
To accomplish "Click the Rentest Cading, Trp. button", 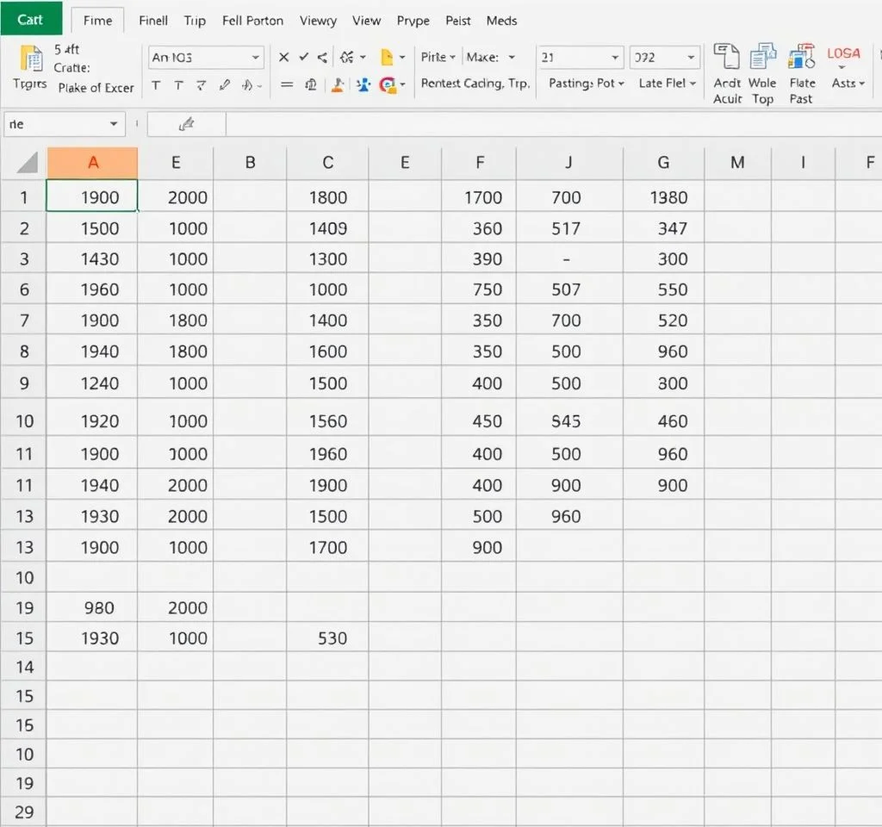I will click(x=475, y=84).
